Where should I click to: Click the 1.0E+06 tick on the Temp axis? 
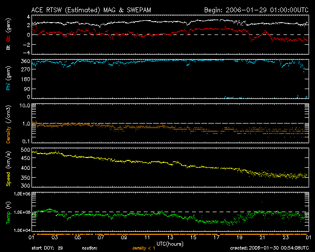(23, 194)
